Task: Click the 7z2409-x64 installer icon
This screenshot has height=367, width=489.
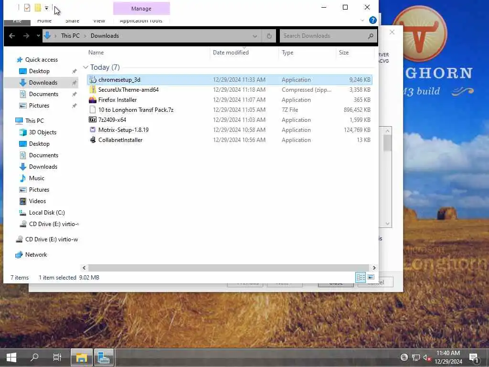Action: click(x=93, y=120)
